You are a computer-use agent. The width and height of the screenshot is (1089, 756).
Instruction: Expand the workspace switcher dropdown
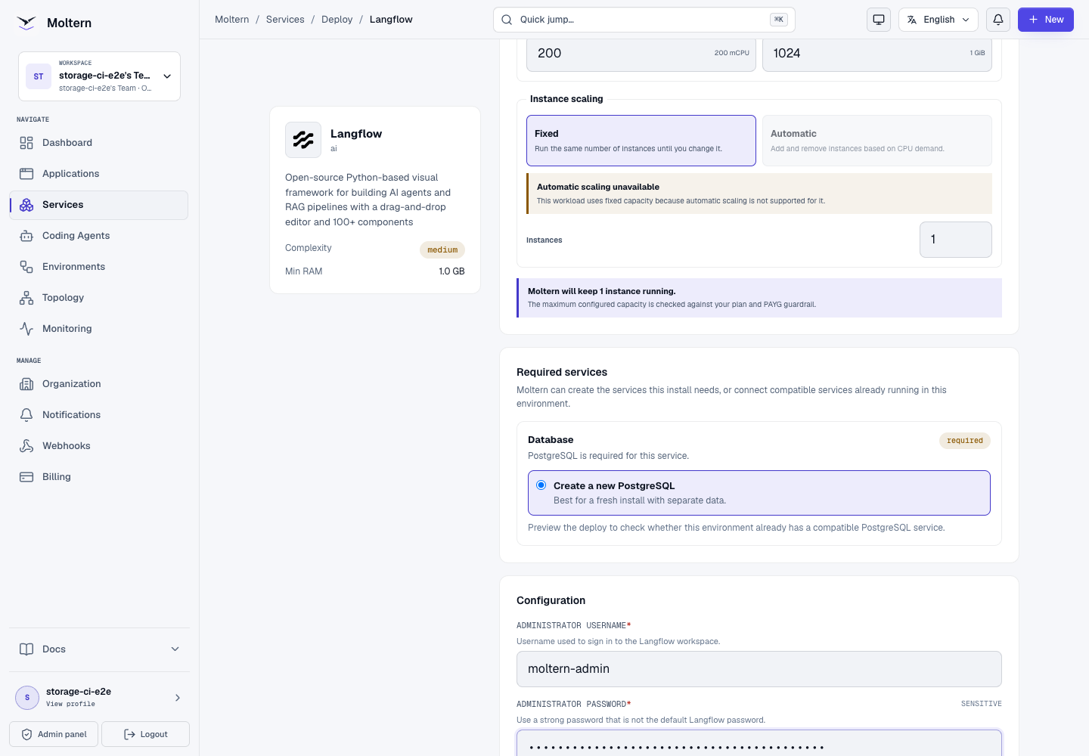tap(99, 76)
